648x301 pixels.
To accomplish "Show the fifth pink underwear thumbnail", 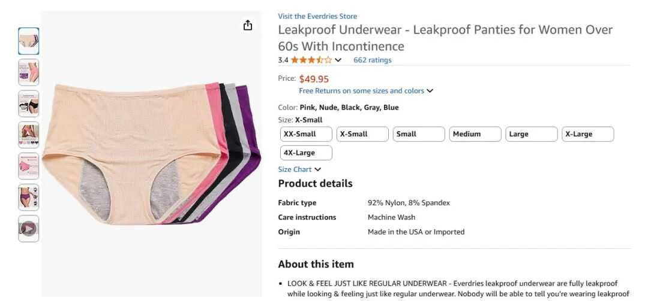I will point(29,166).
